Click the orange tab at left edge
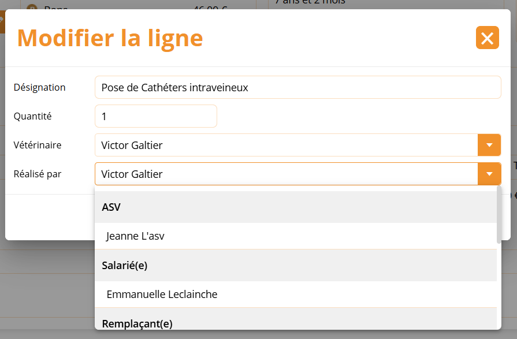Screen dimensions: 517x339 point(2,21)
